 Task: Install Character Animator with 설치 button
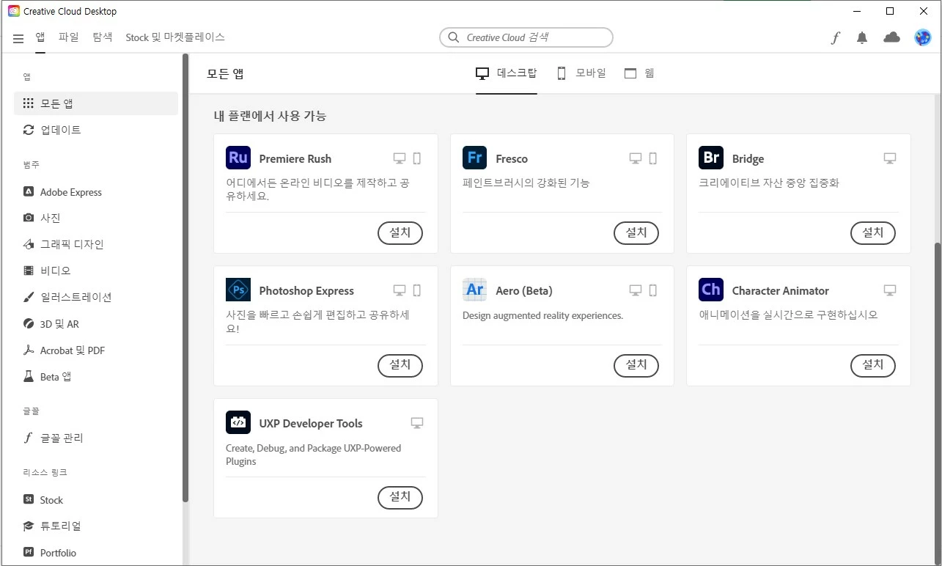tap(873, 365)
